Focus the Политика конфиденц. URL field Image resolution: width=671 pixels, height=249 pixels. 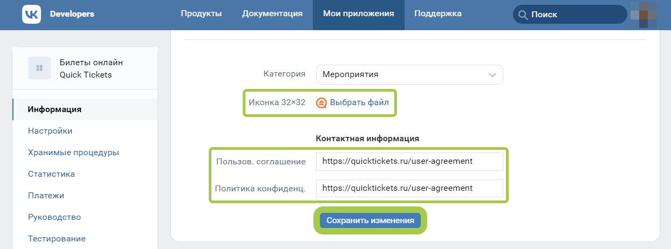[409, 188]
